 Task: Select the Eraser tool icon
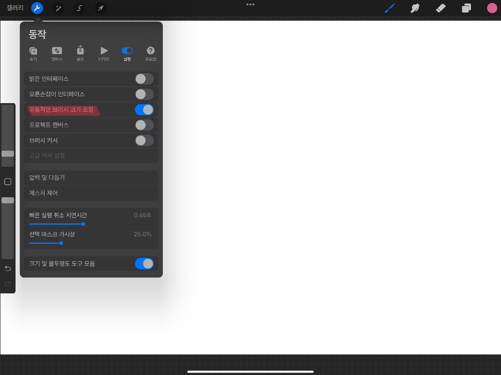tap(440, 8)
